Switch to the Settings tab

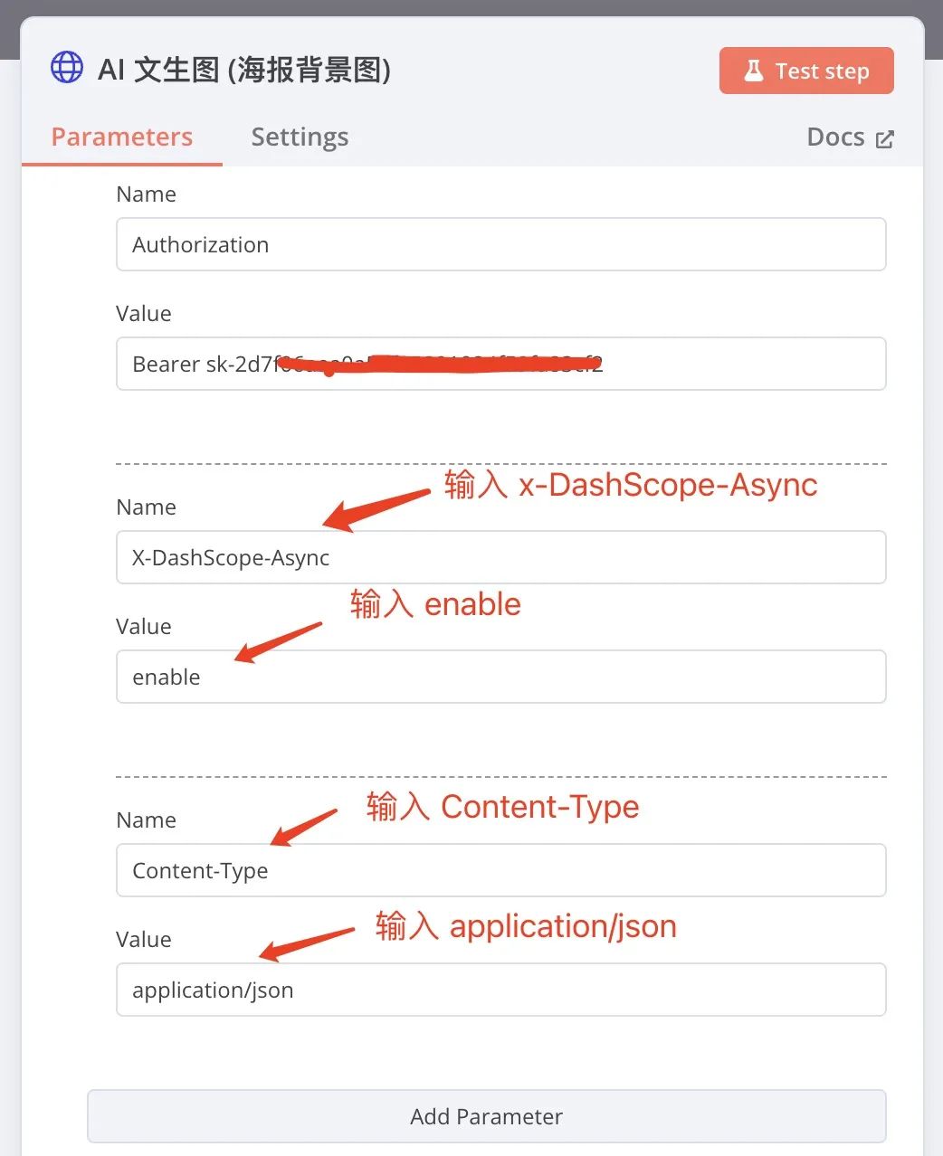coord(300,137)
